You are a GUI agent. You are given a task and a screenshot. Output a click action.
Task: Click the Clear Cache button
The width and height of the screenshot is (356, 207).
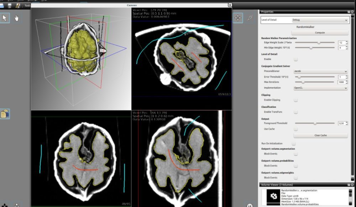click(320, 136)
